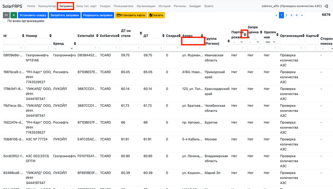Sort by Группа (Регион) column
The width and height of the screenshot is (333, 189).
[228, 41]
